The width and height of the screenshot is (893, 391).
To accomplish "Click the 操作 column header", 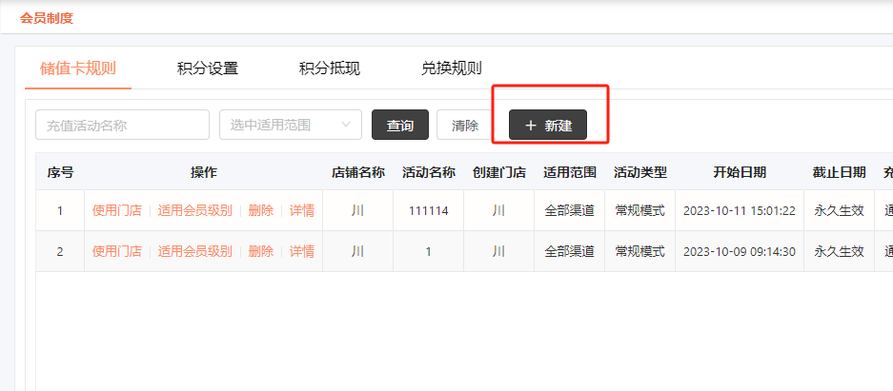I will click(x=203, y=173).
